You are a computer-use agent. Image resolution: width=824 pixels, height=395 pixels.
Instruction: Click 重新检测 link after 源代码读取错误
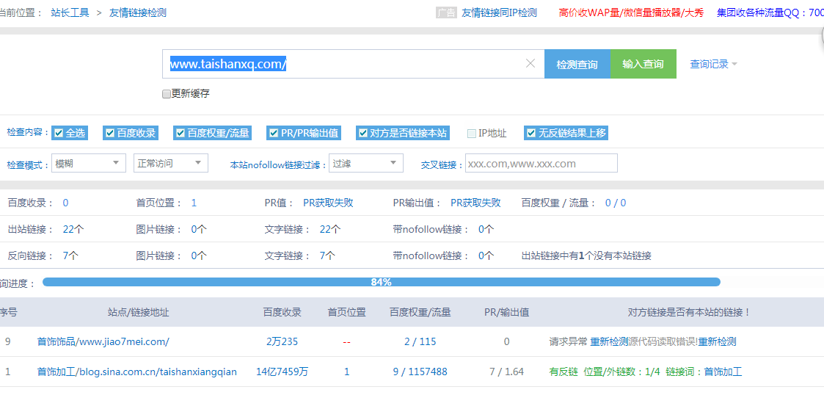(717, 341)
